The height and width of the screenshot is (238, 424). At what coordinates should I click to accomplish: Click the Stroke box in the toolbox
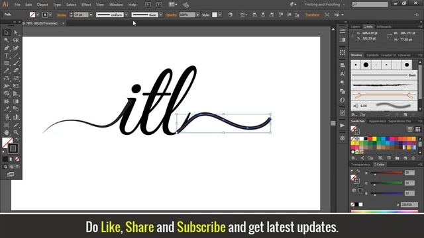point(13,148)
